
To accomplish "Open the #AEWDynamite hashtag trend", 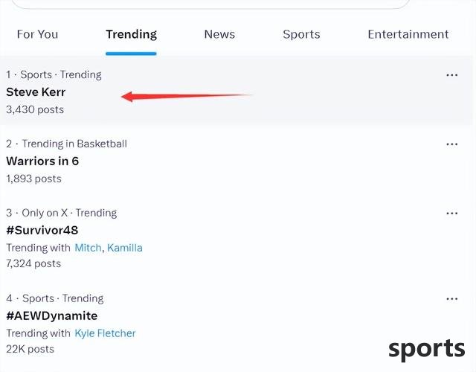I will tap(51, 315).
